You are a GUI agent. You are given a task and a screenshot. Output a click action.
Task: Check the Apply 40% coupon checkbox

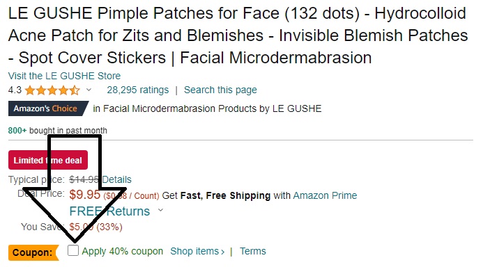click(x=73, y=250)
